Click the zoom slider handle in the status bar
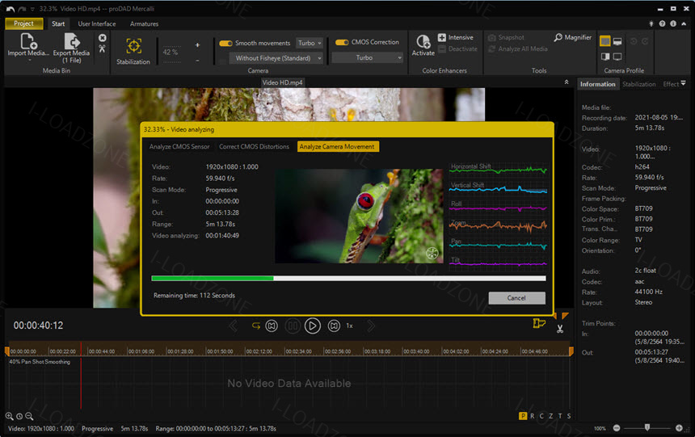695x437 pixels. [x=647, y=427]
